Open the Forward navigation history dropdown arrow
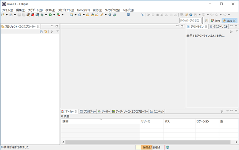 coord(229,15)
